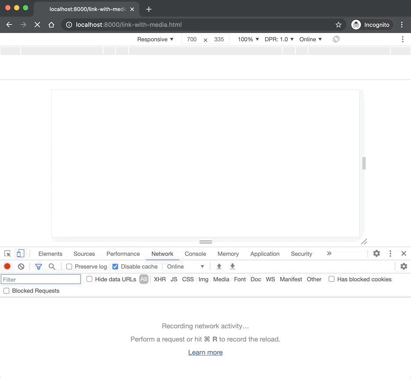Viewport: 411px width, 378px height.
Task: Import a HAR file with the upload arrow
Action: coord(219,266)
